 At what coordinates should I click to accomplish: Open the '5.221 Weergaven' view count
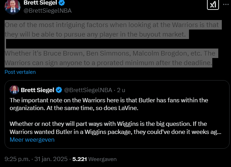click(94, 159)
